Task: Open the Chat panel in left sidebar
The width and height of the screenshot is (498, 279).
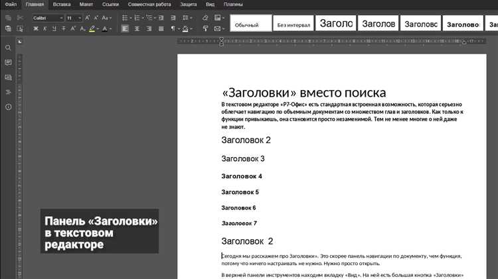Action: click(8, 78)
